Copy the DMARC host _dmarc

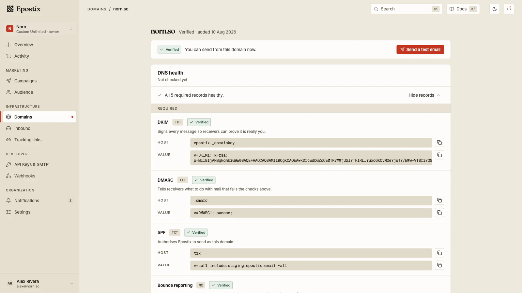tap(439, 200)
